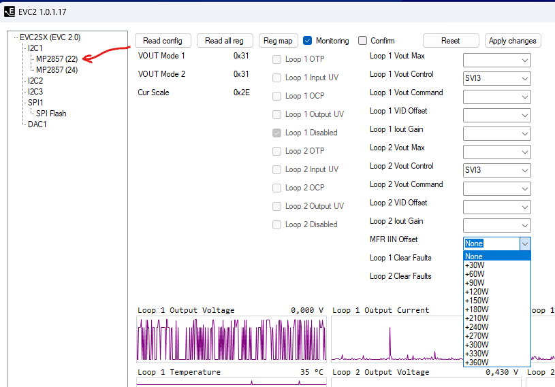This screenshot has height=387, width=555.
Task: Toggle the Loop 2 OCP checkbox
Action: click(276, 188)
